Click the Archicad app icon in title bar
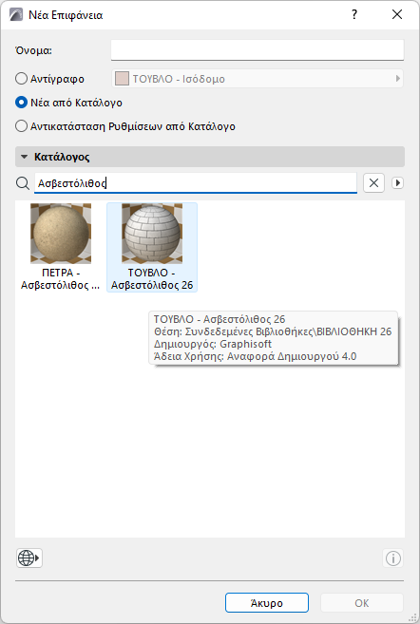This screenshot has width=420, height=624. [16, 15]
